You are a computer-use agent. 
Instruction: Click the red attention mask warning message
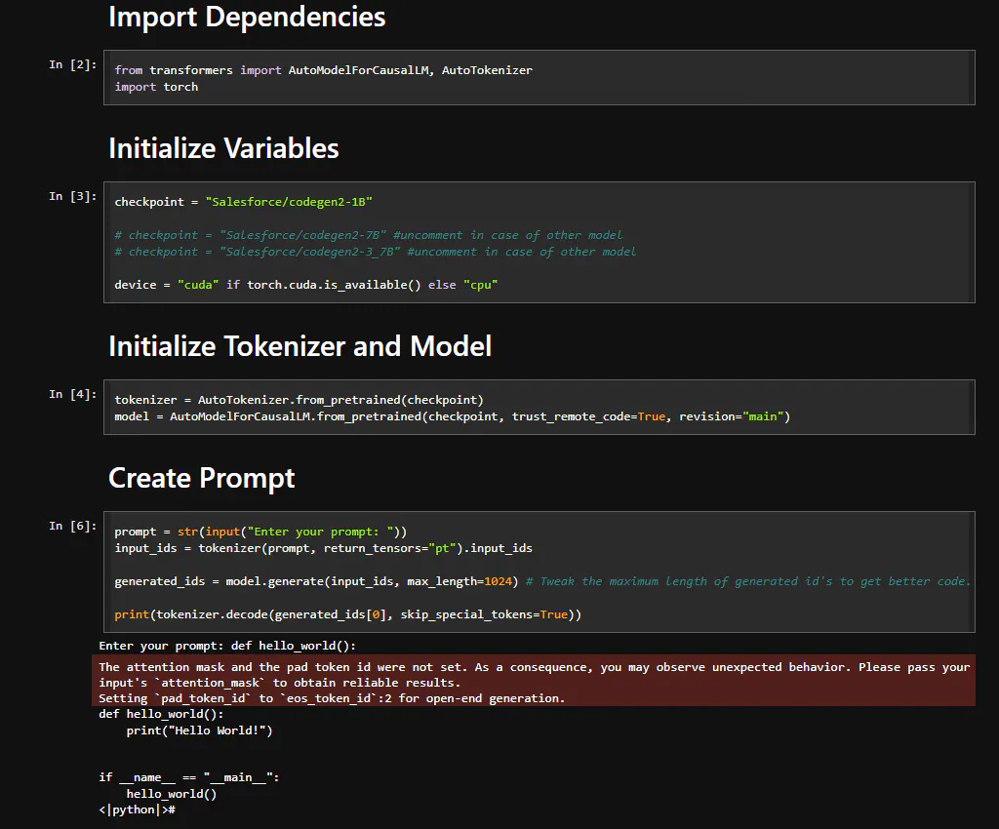[x=534, y=681]
